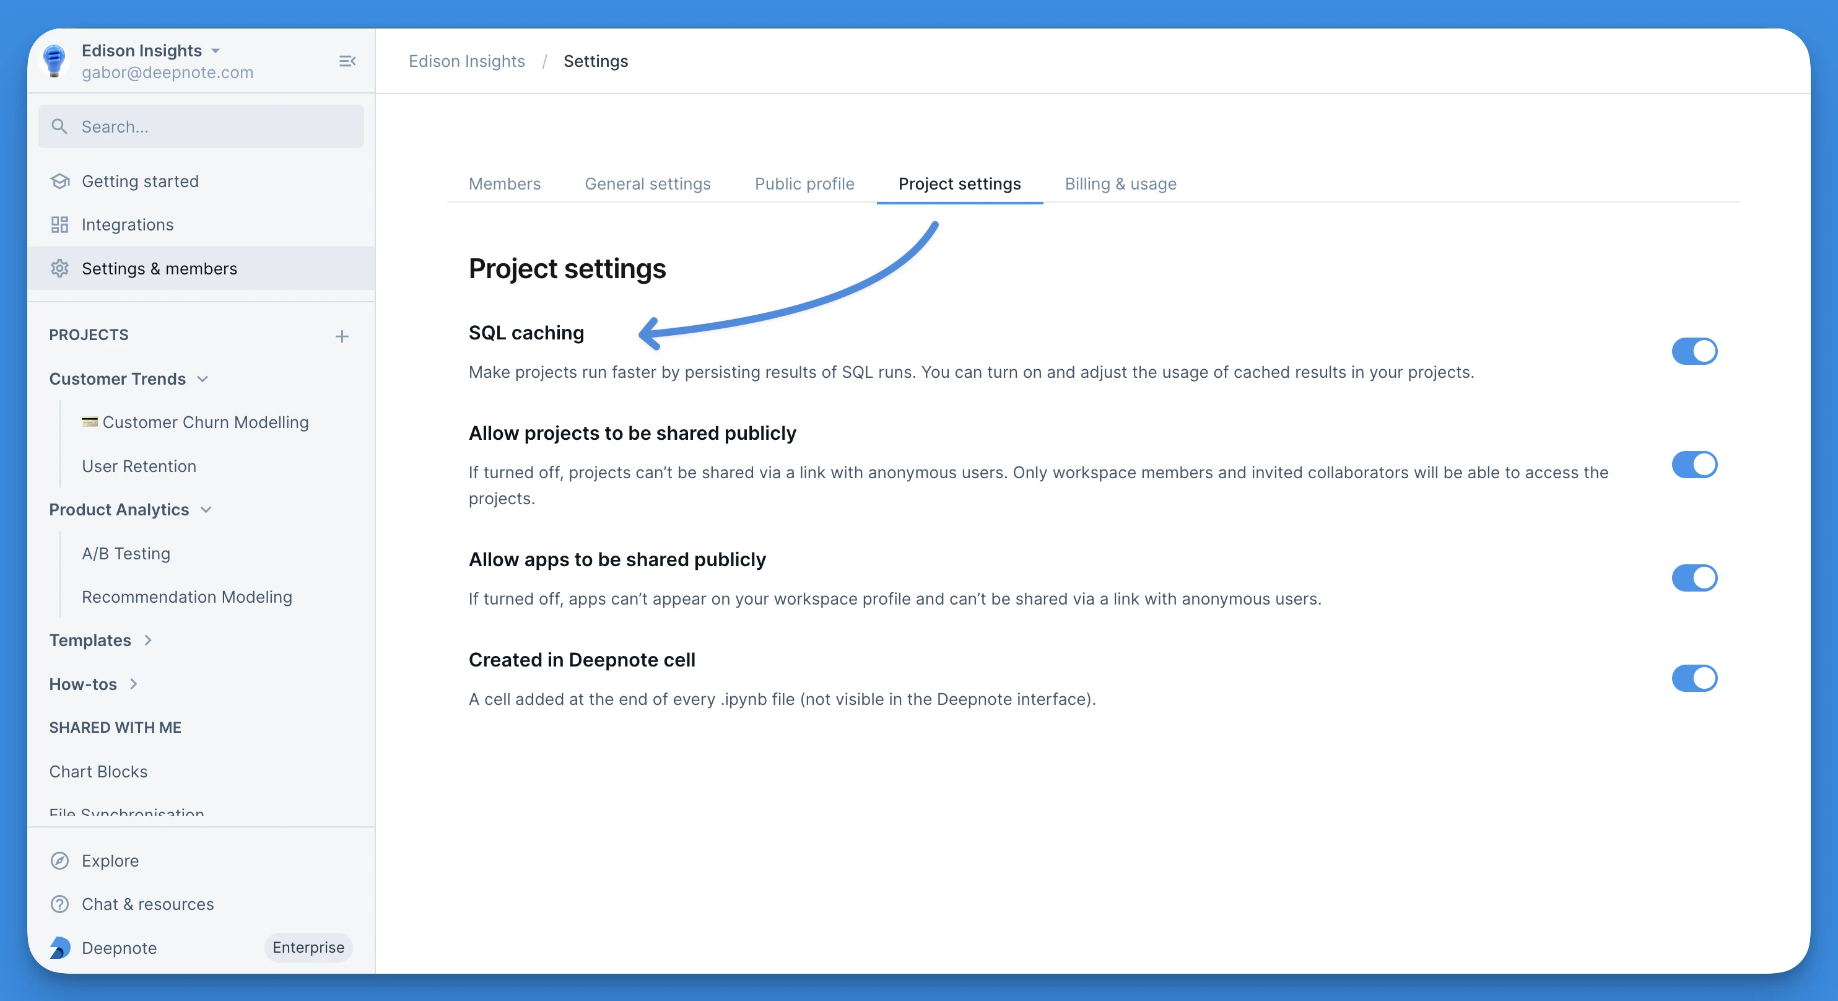The height and width of the screenshot is (1001, 1838).
Task: Click the Search input field
Action: 201,126
